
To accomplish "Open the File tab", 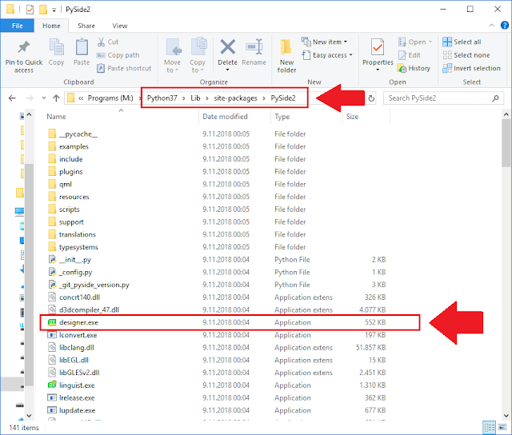I will pyautogui.click(x=18, y=26).
